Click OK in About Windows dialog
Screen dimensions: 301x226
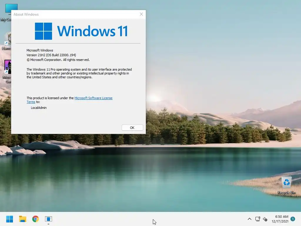132,128
